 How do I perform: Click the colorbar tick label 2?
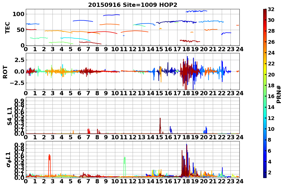(269, 172)
